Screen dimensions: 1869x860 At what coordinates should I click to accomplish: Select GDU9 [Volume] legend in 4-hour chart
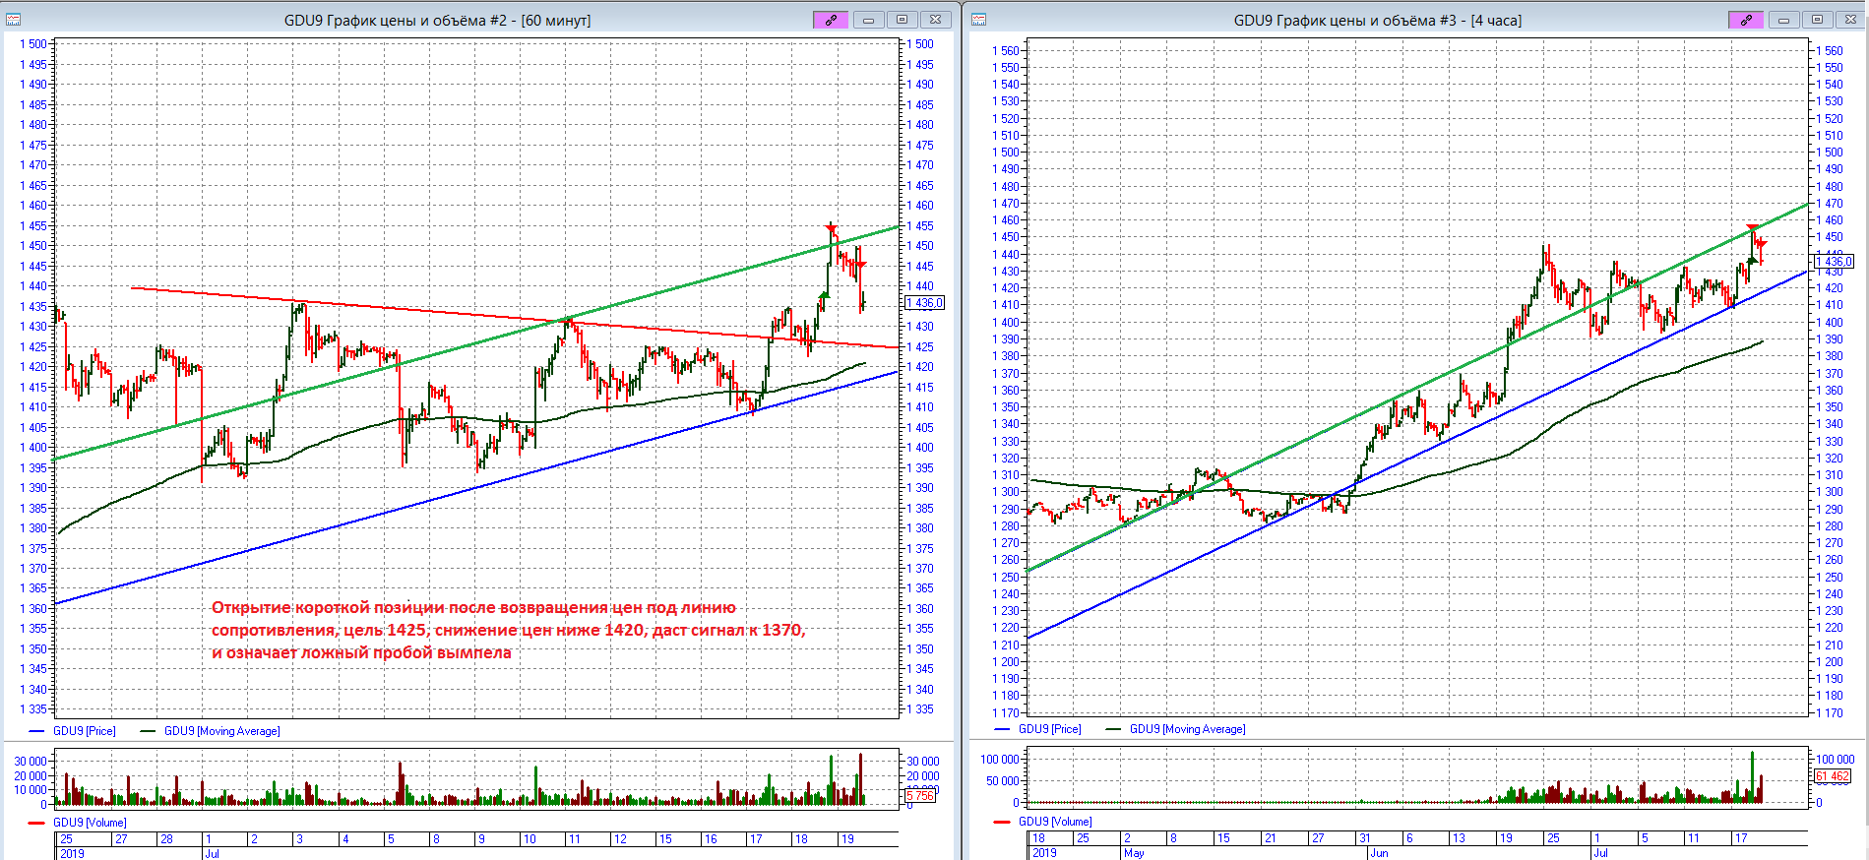[x=1054, y=822]
